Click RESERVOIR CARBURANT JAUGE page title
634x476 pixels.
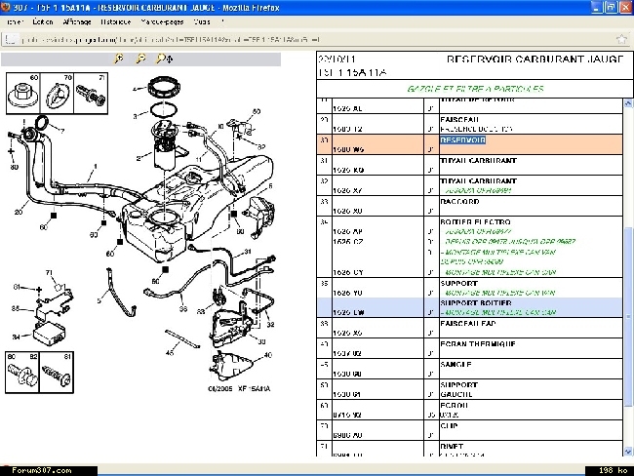[535, 59]
